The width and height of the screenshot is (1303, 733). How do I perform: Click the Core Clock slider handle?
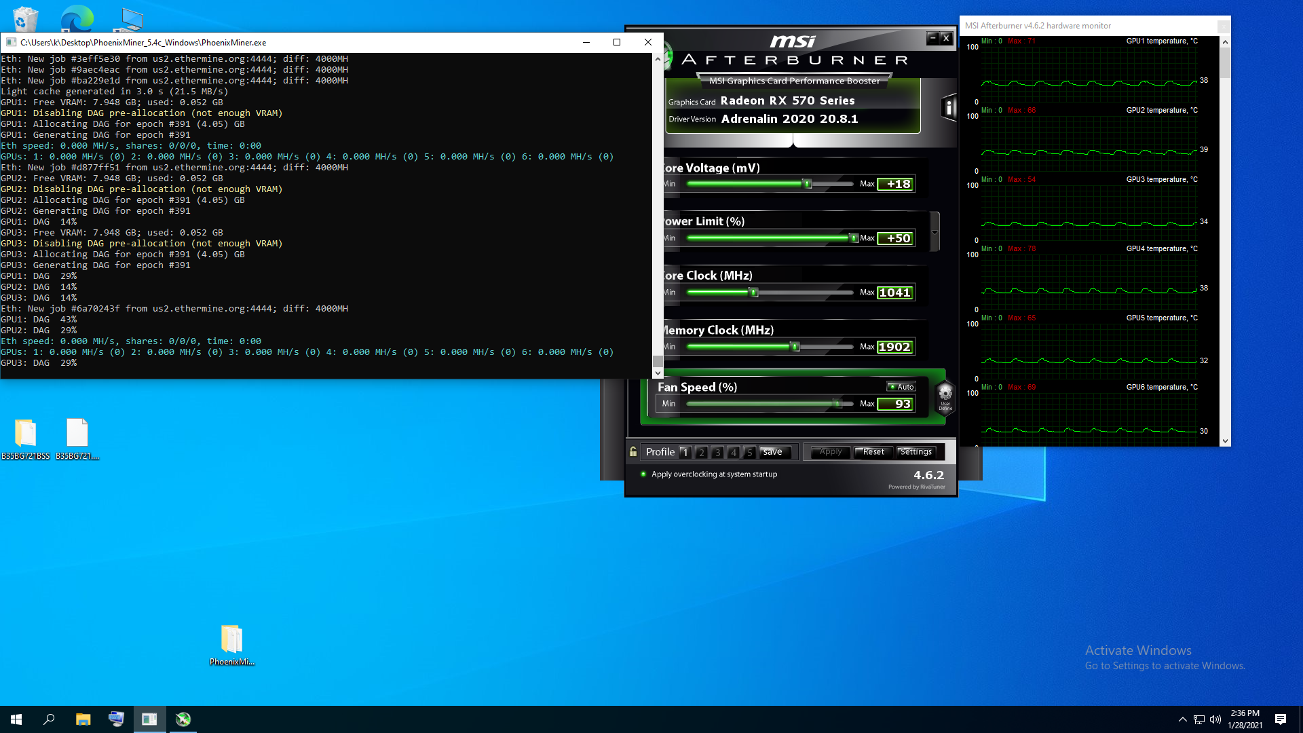753,293
